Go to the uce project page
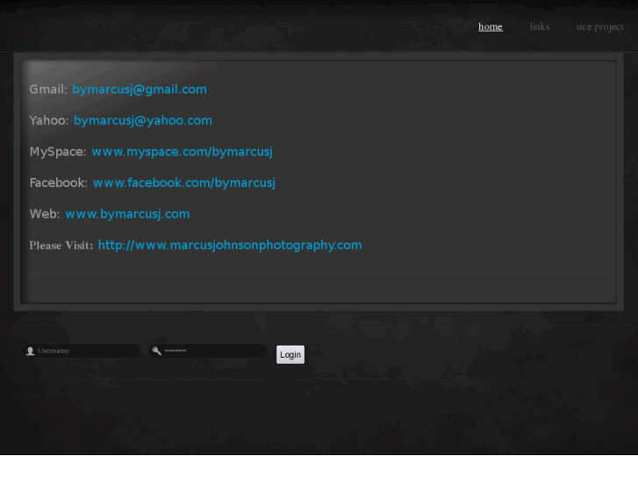This screenshot has width=638, height=478. click(600, 27)
